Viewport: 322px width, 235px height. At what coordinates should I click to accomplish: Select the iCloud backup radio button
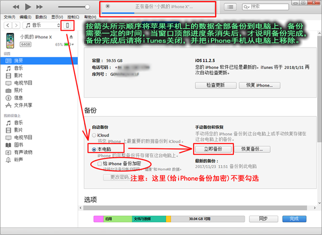coord(94,135)
